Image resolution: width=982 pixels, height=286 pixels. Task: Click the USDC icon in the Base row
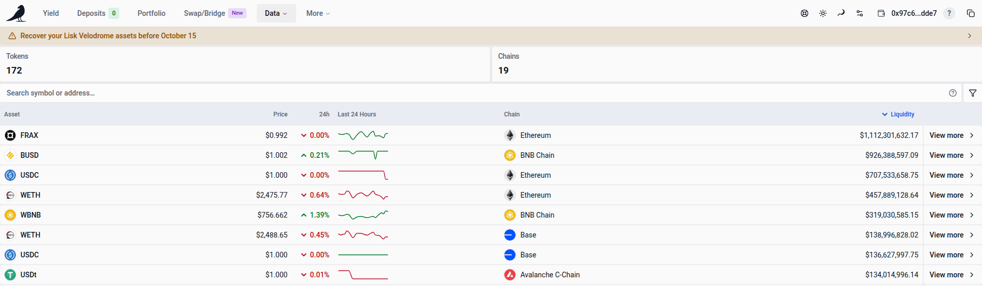(x=10, y=255)
